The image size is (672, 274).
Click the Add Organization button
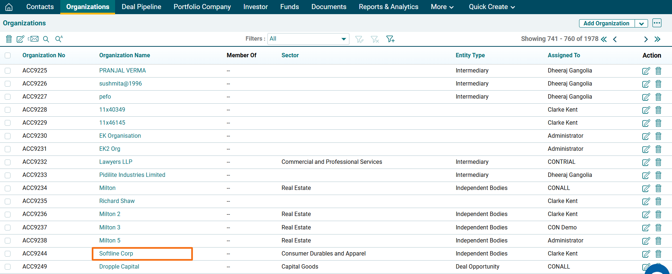606,24
